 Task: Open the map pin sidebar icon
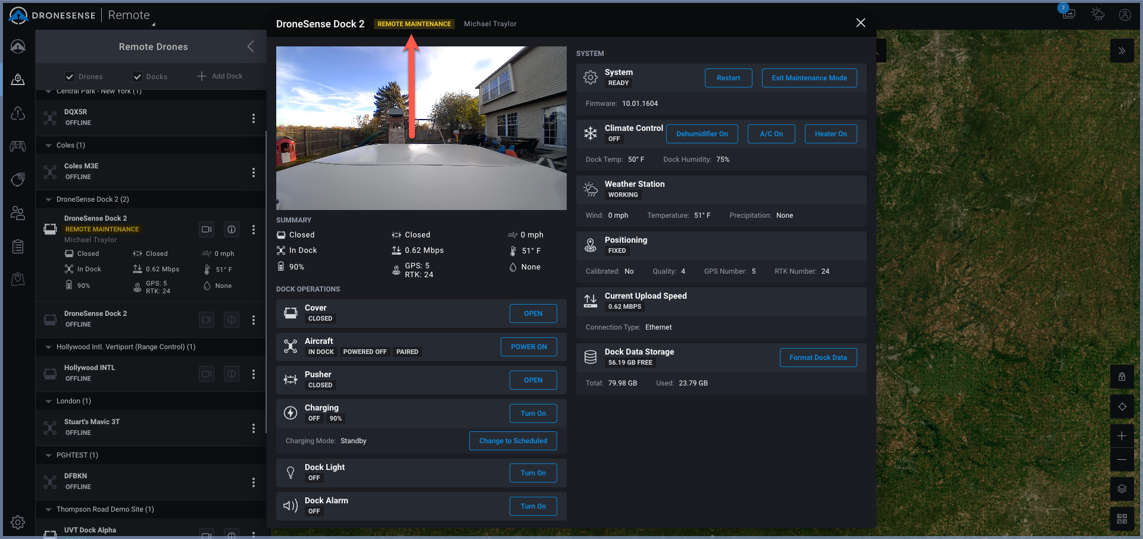point(18,279)
